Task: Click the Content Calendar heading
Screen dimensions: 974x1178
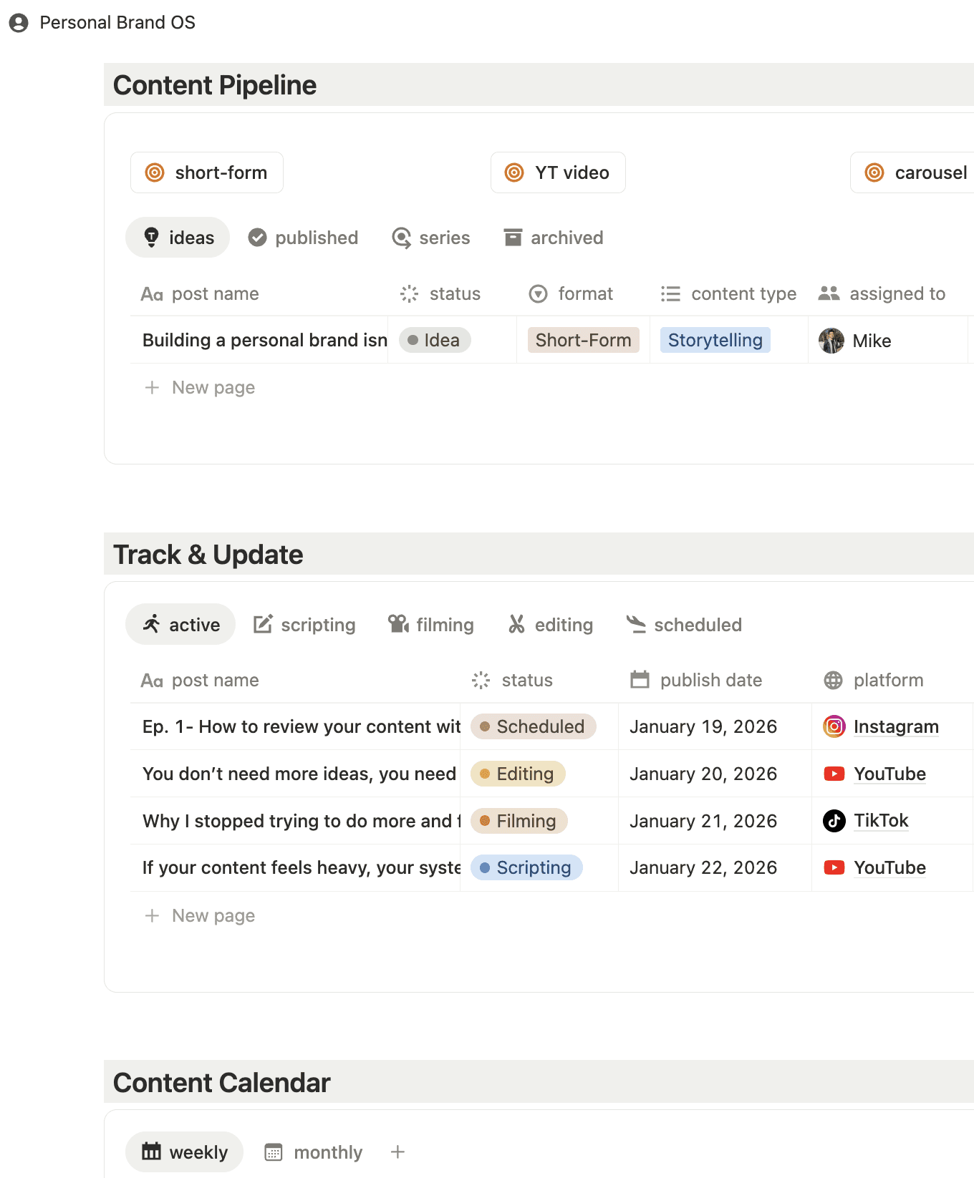Action: click(x=222, y=1083)
